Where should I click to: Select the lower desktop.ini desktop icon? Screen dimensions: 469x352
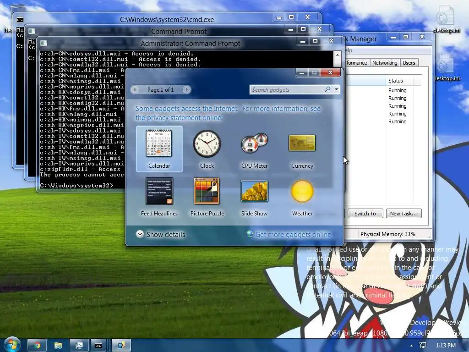(447, 67)
